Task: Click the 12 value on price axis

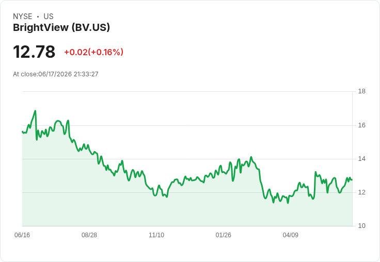Action: 362,192
